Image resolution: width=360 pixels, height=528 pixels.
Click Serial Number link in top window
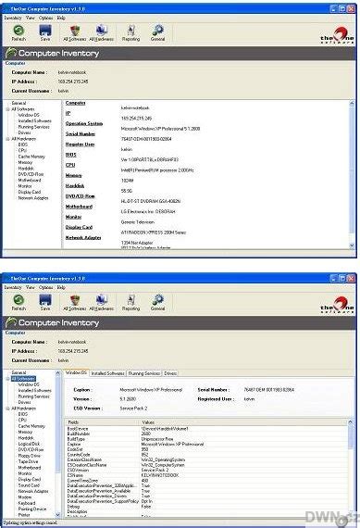coord(81,134)
